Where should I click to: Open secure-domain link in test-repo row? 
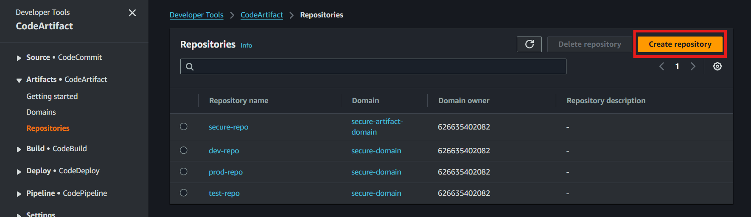tap(376, 193)
